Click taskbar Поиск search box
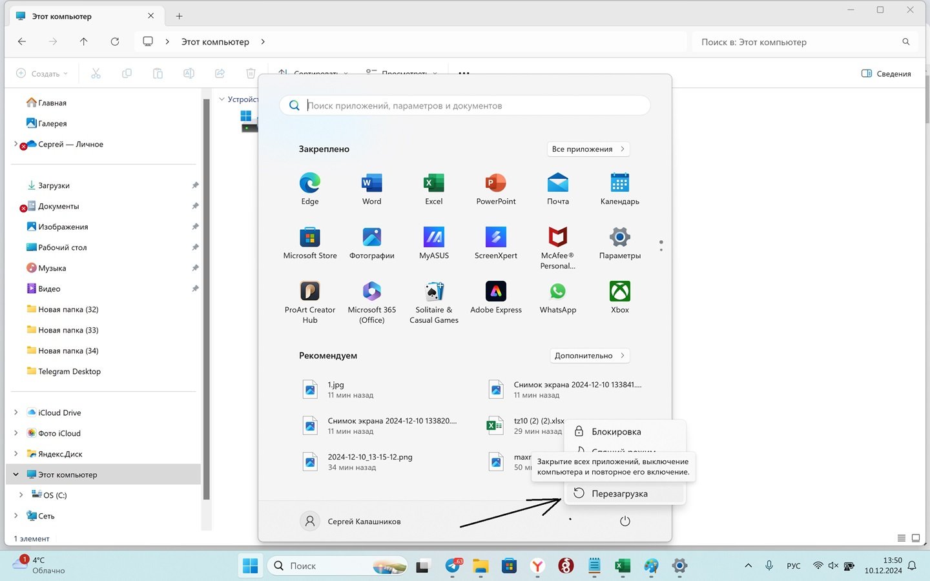Screen dimensions: 930x581 (336, 566)
